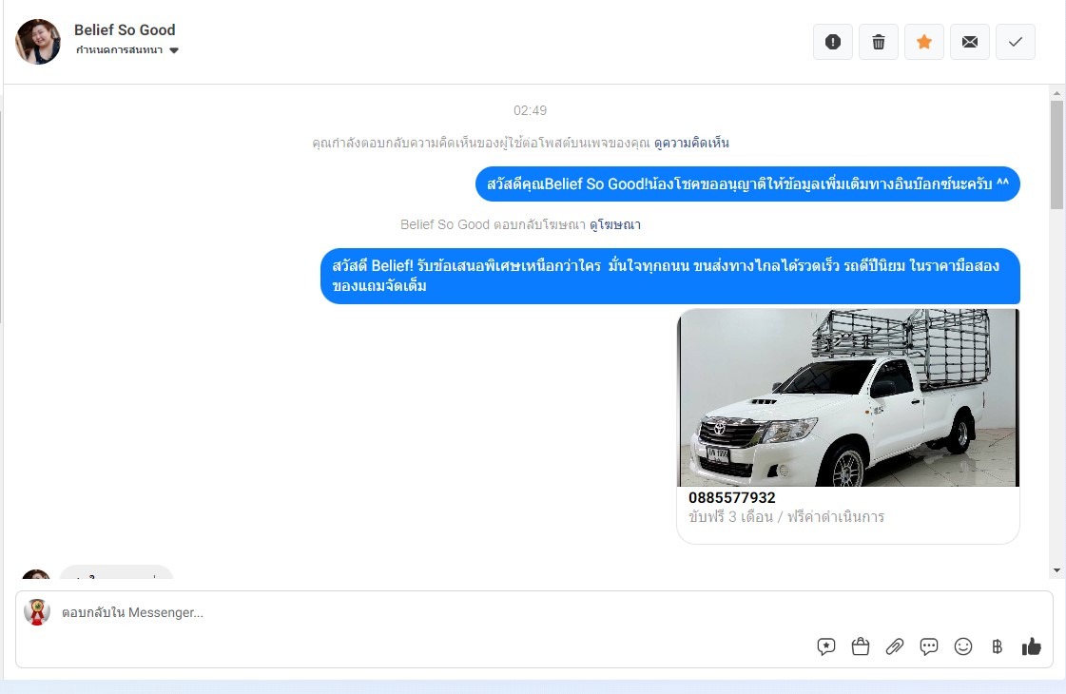Open the speech bubble with dots icon
This screenshot has width=1066, height=694.
(x=929, y=646)
